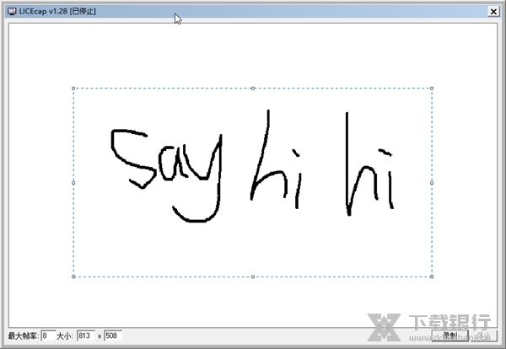Click the 最大帧率 label text

(23, 336)
